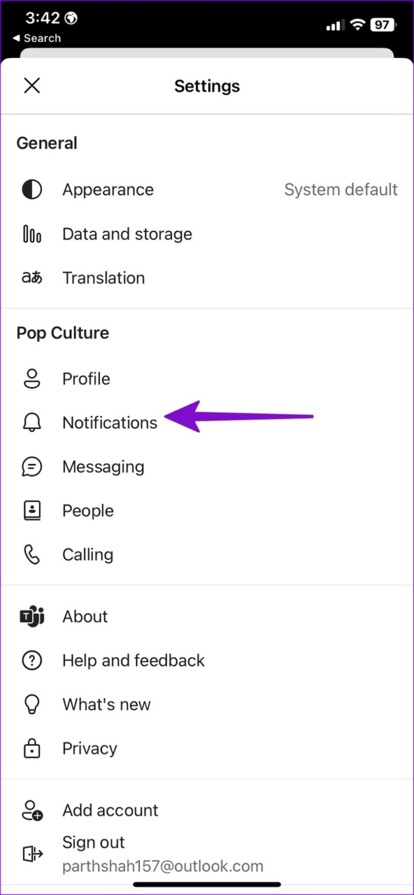Close the Settings screen
The image size is (414, 895).
pos(32,86)
